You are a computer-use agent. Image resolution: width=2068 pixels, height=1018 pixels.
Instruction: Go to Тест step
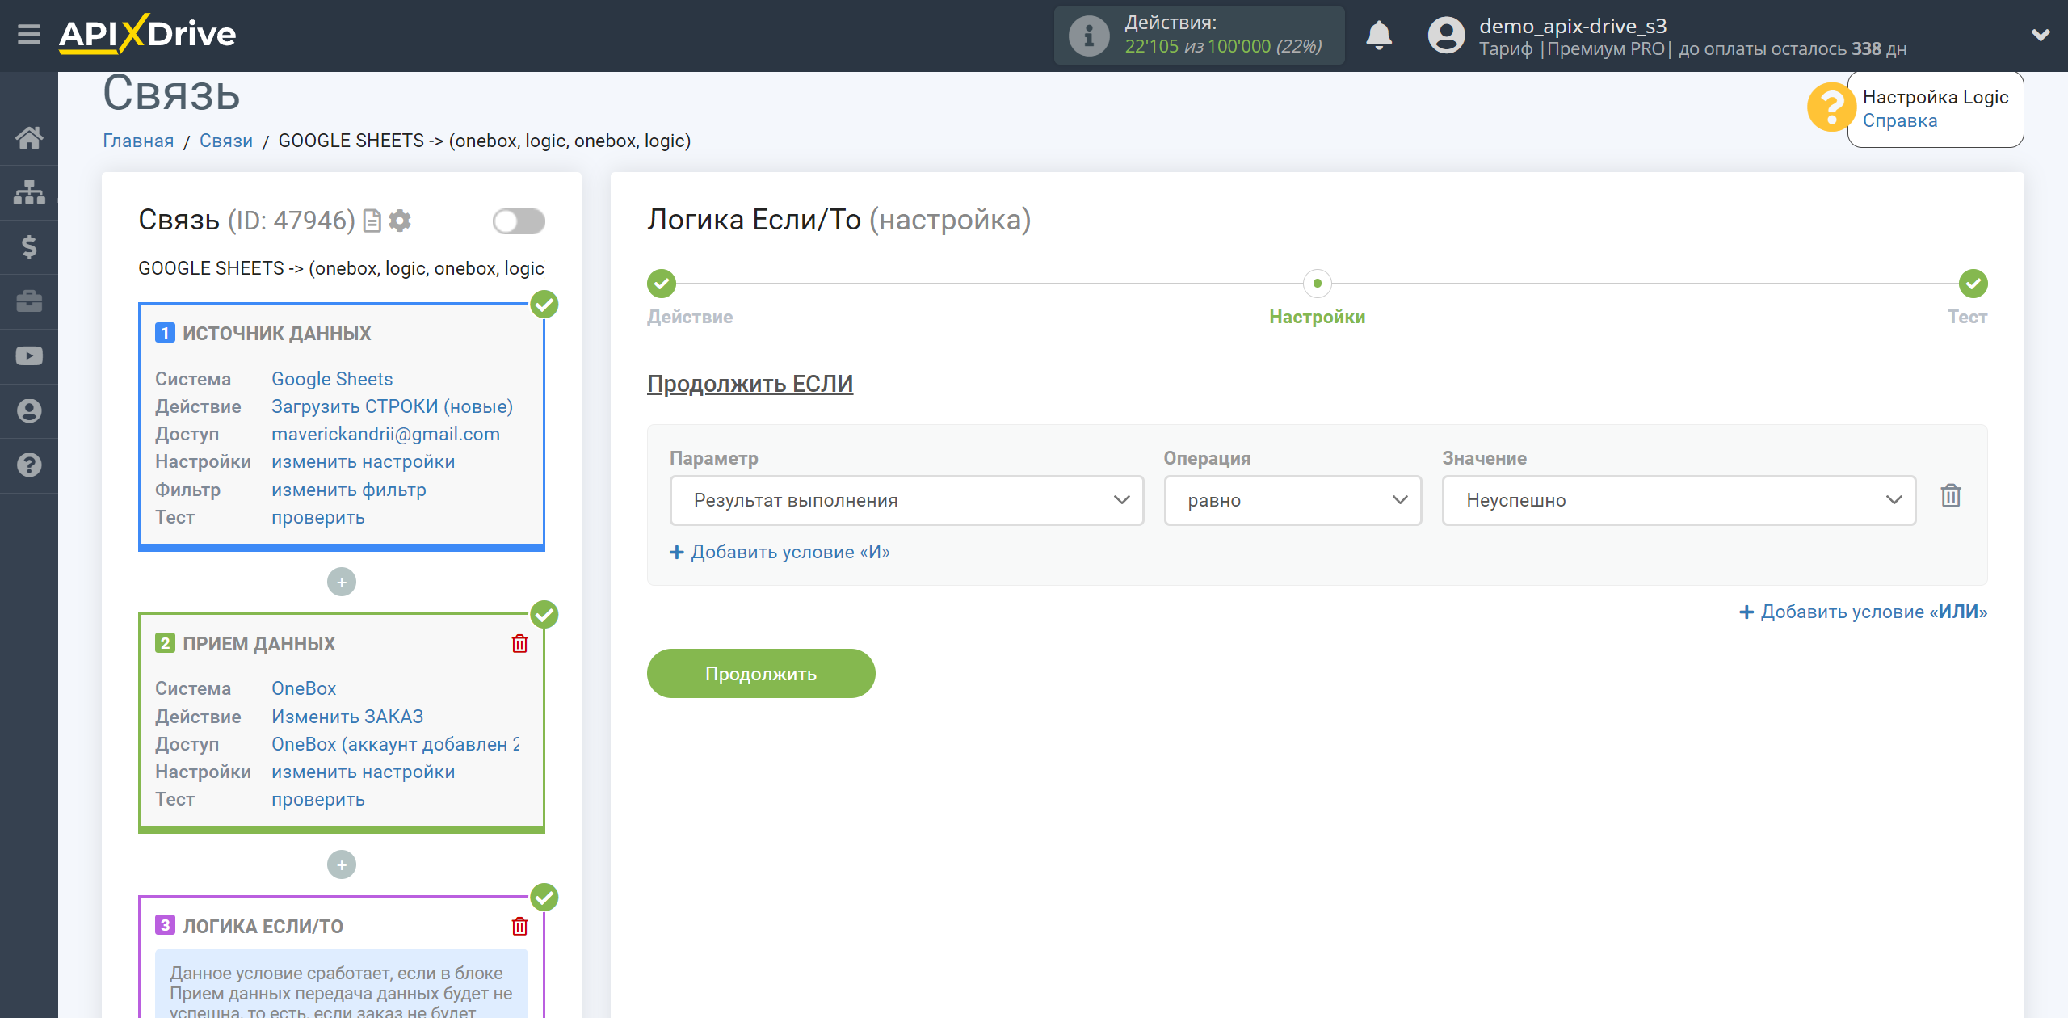pyautogui.click(x=1973, y=284)
